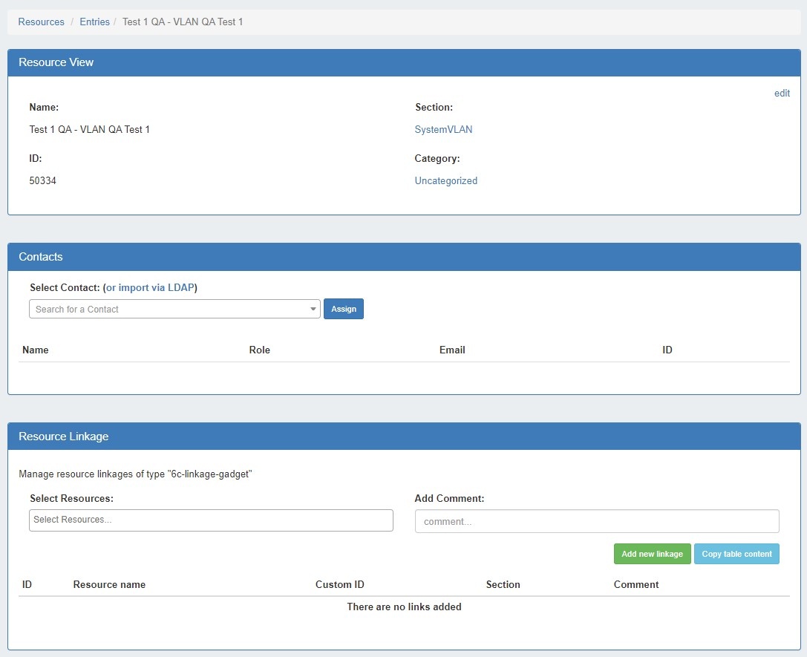Click the green Add new linkage button
Viewport: 807px width, 657px height.
point(652,555)
